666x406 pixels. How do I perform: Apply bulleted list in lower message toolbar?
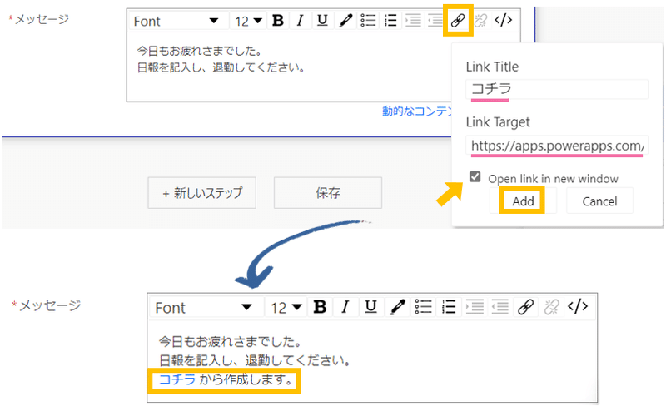tap(423, 307)
